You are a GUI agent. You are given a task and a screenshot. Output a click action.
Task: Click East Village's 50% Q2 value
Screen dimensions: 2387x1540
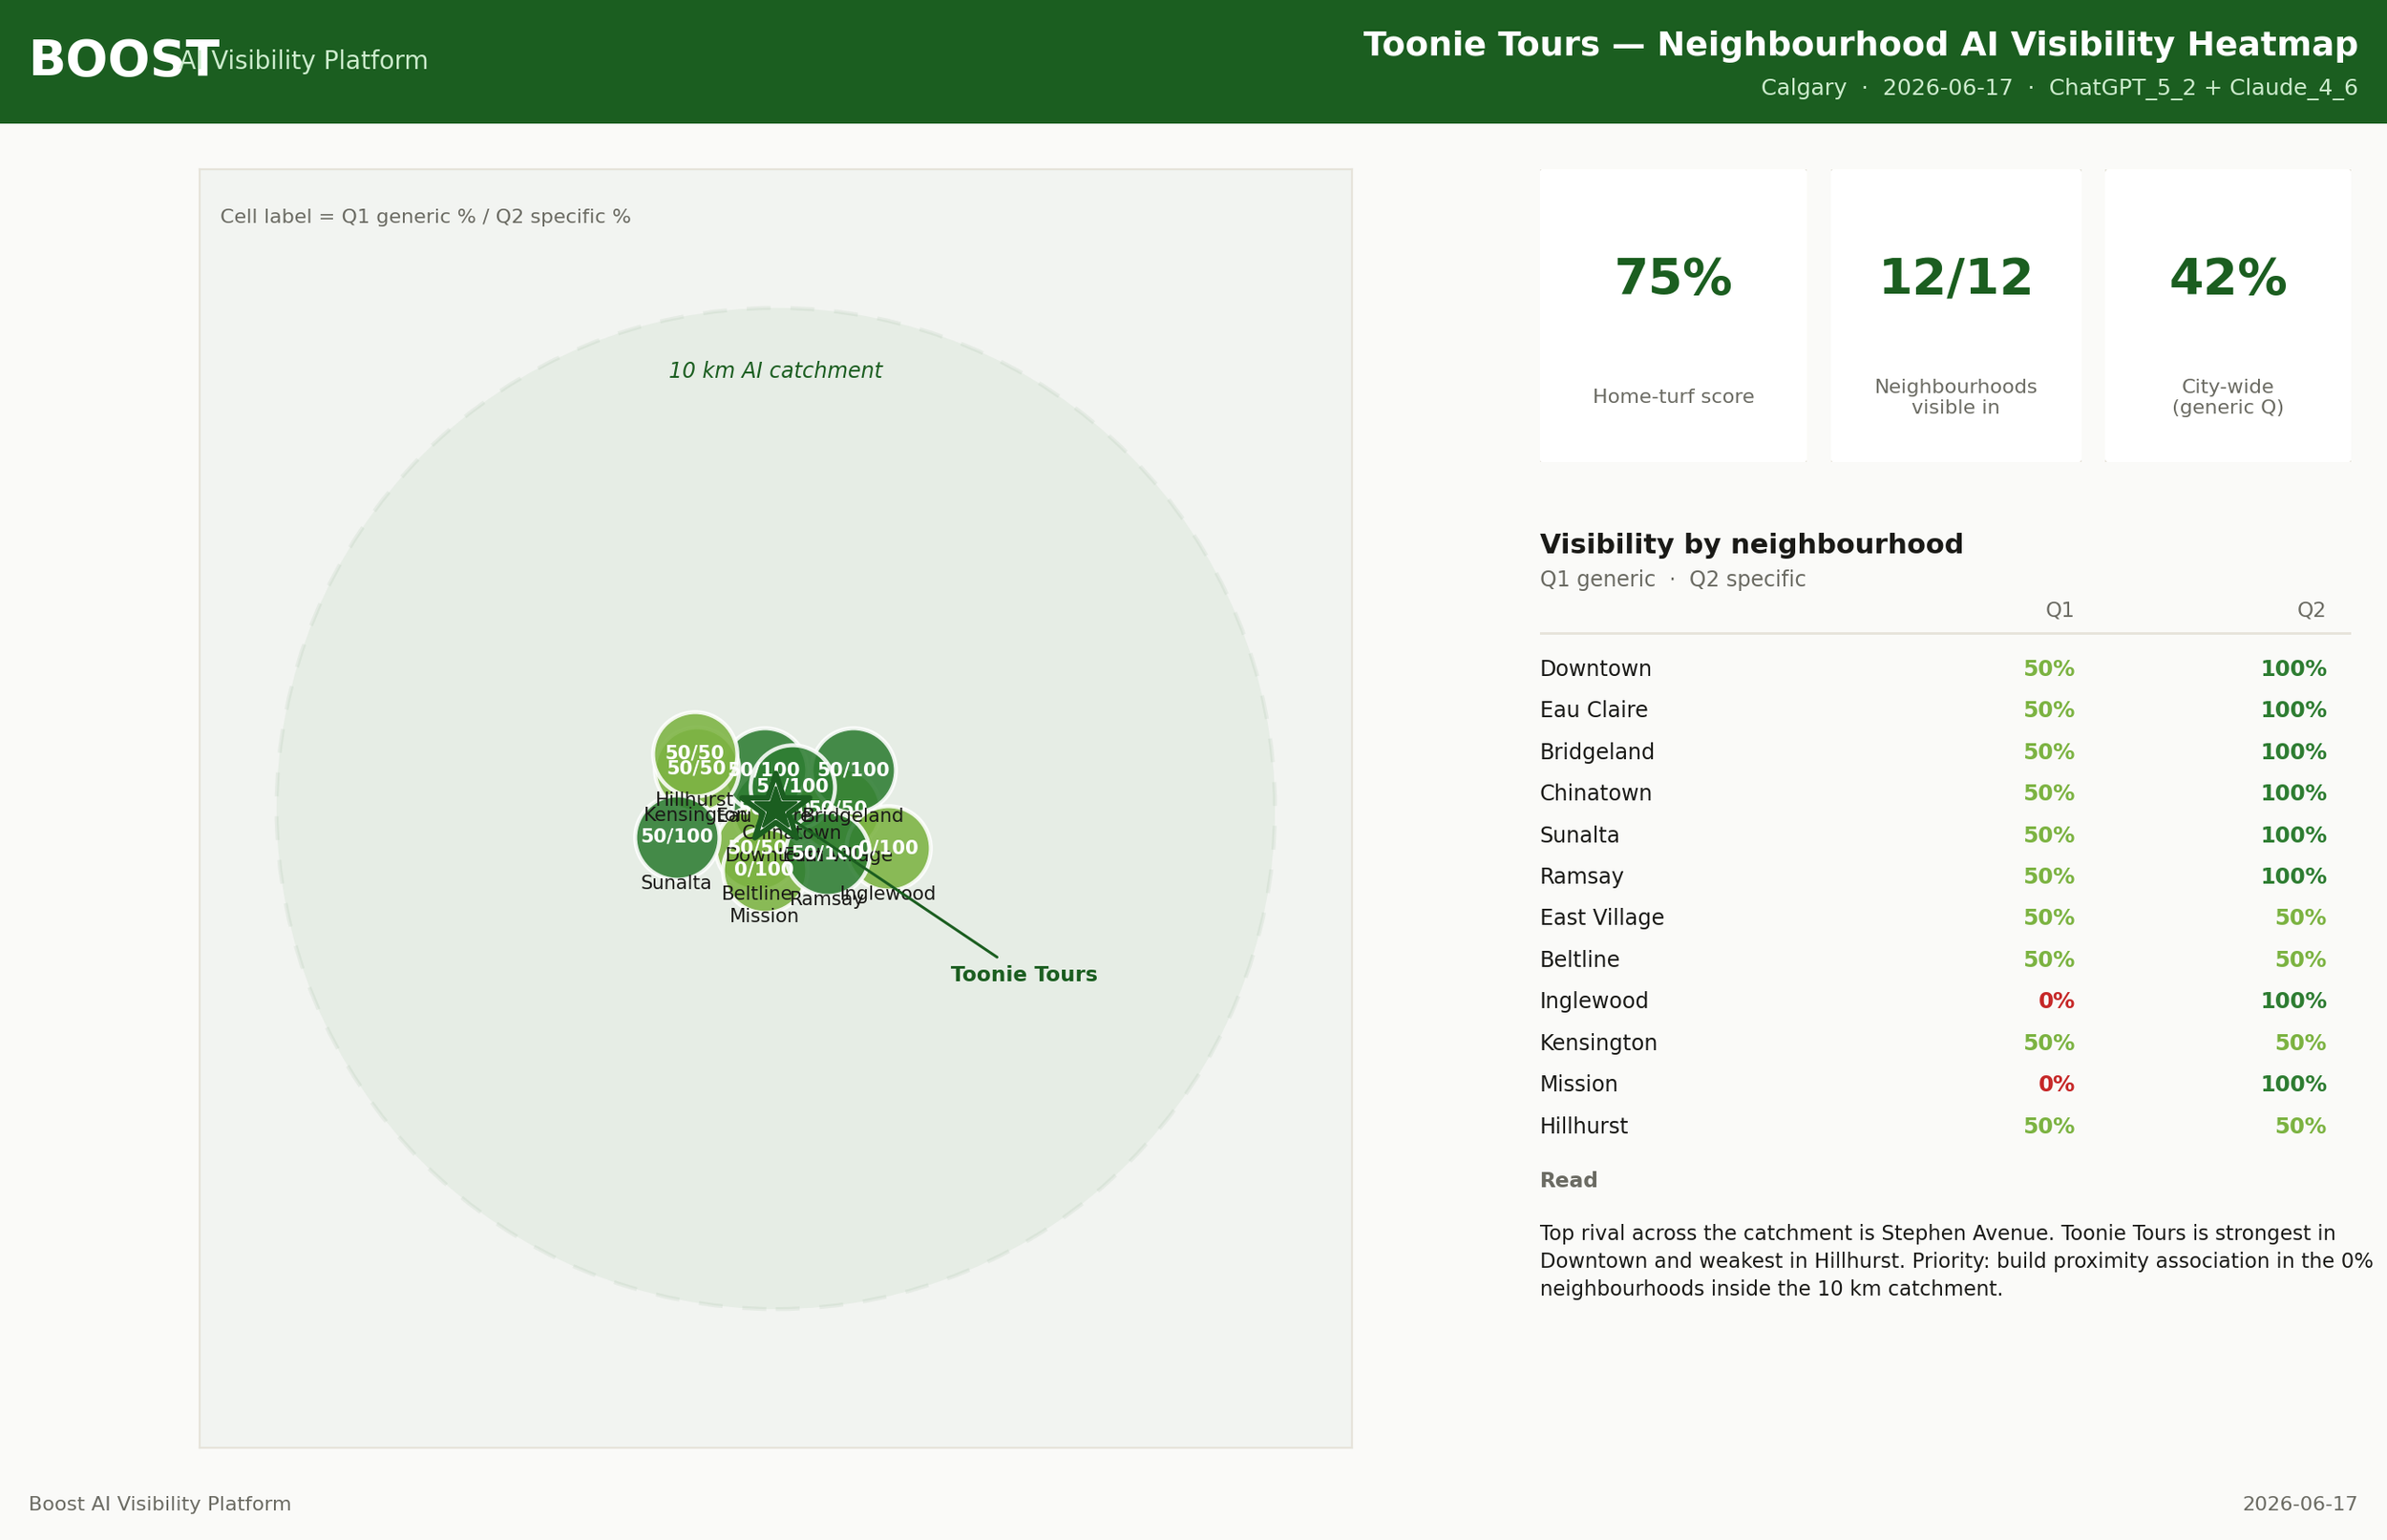(2300, 918)
